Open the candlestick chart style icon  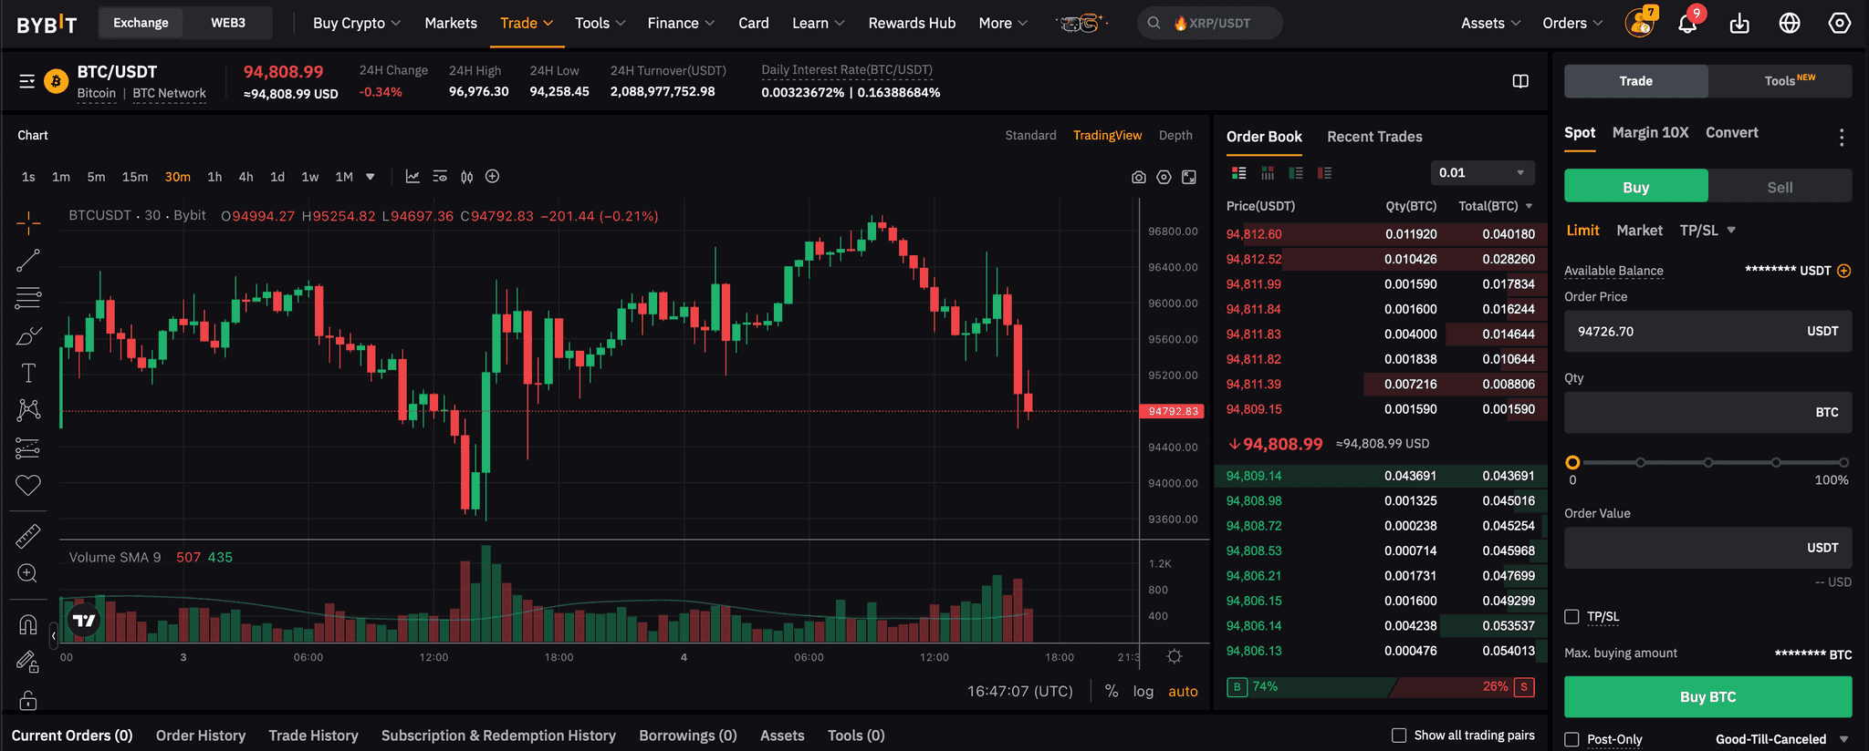tap(466, 177)
